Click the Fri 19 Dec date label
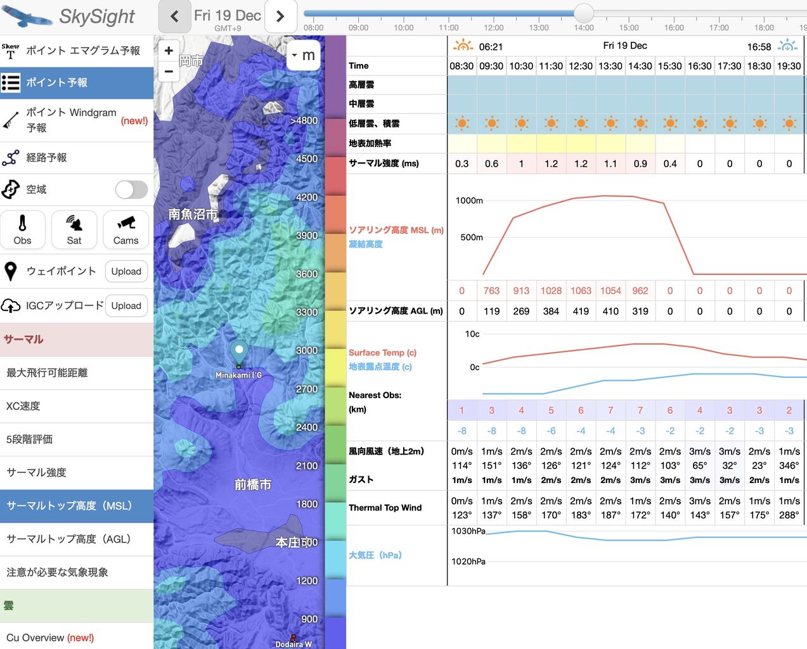 coord(228,15)
